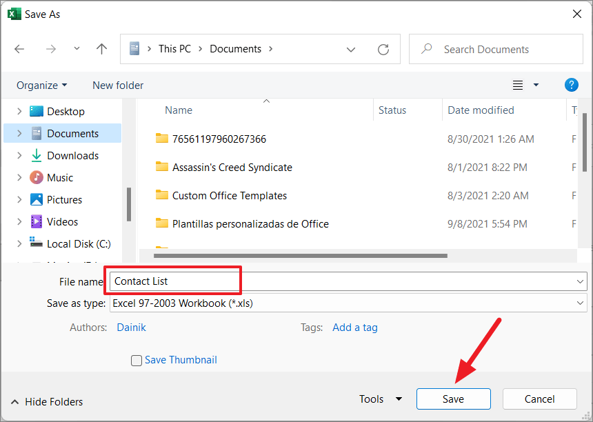Click the Up one level arrow

pos(101,49)
